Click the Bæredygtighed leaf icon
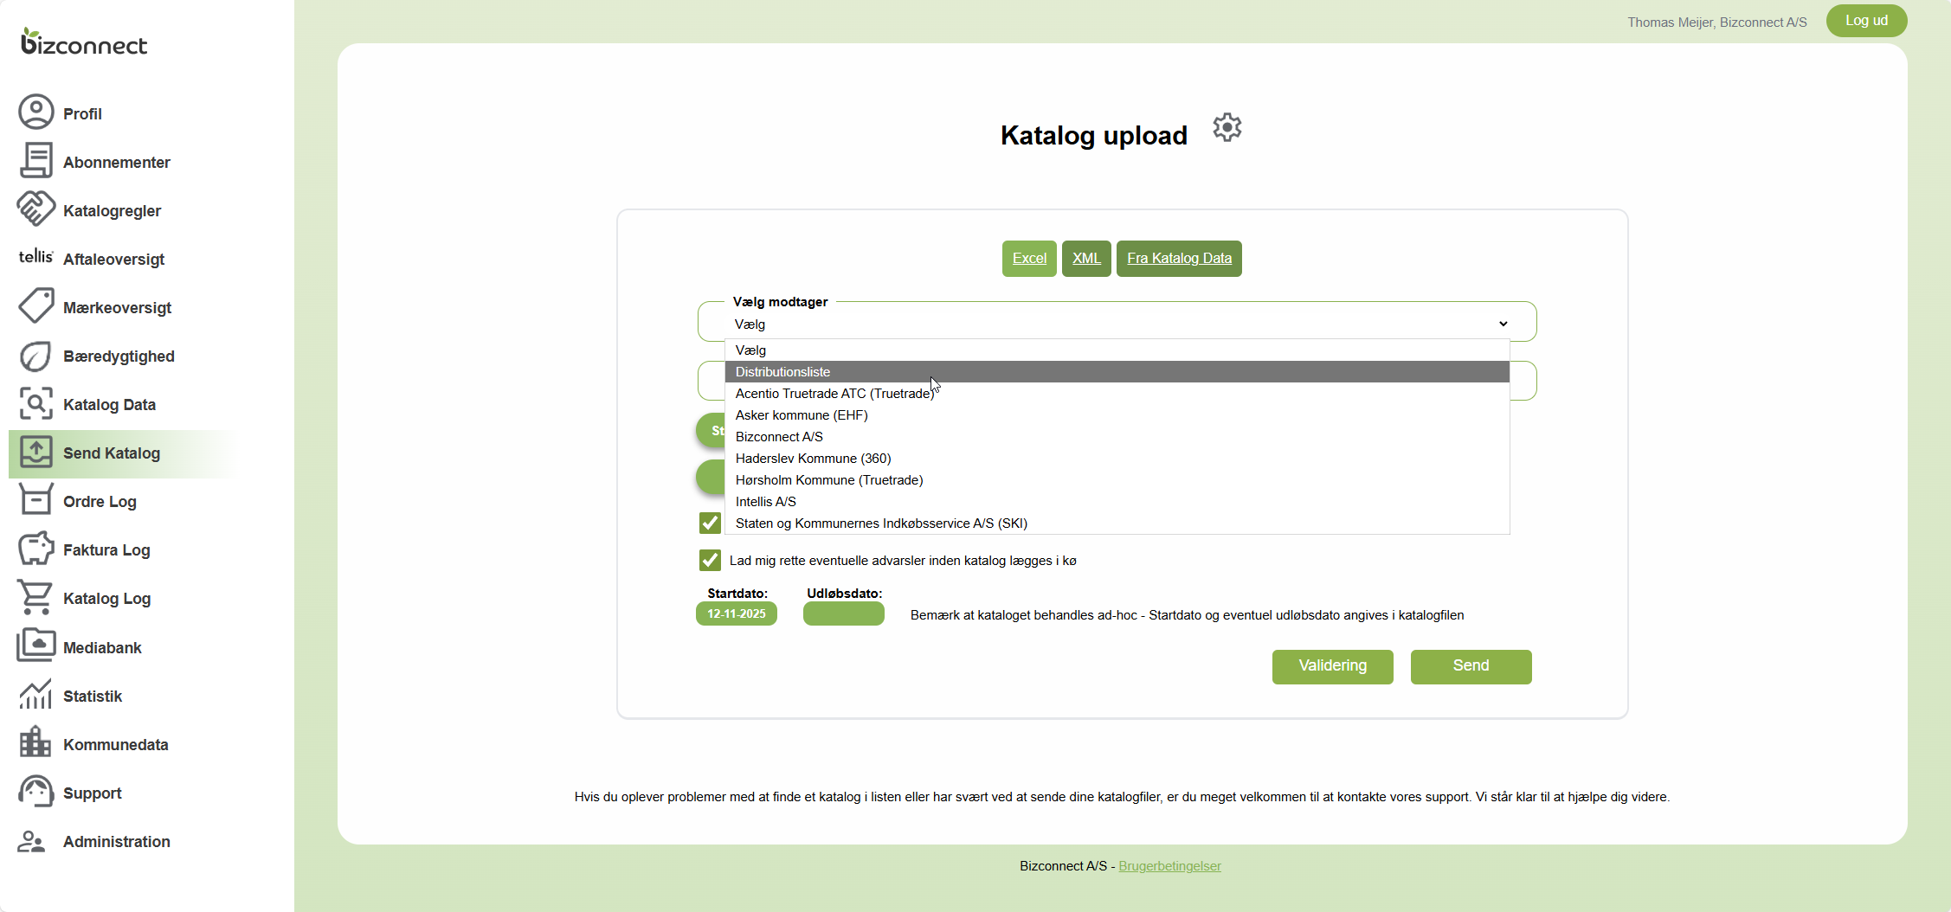1951x912 pixels. [x=36, y=356]
